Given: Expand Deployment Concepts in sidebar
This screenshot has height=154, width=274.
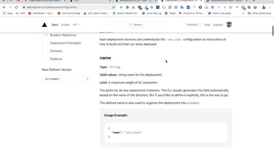Looking at the screenshot, I should click(66, 43).
